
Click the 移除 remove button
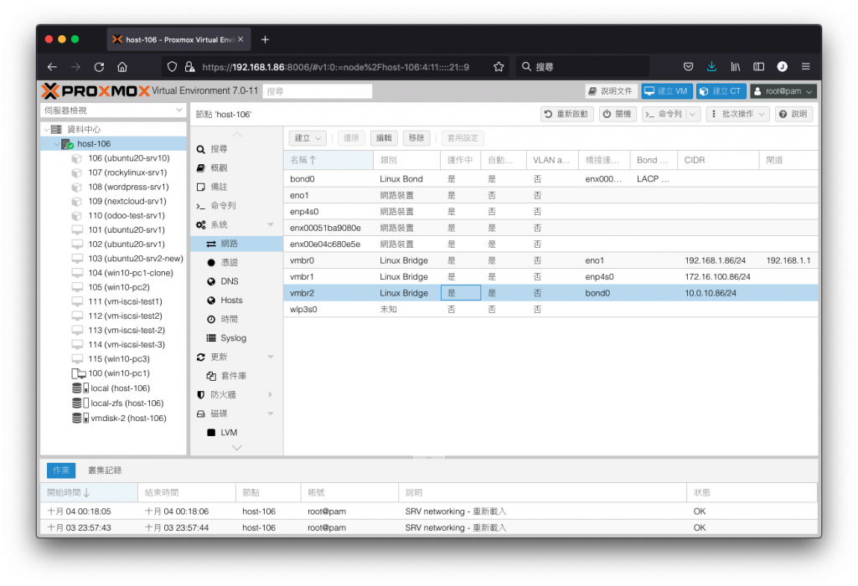click(416, 138)
